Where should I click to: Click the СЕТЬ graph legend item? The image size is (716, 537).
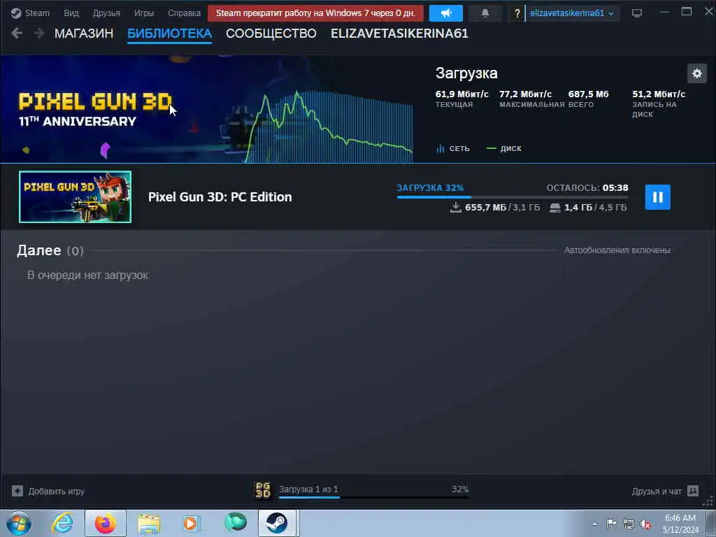[x=453, y=148]
